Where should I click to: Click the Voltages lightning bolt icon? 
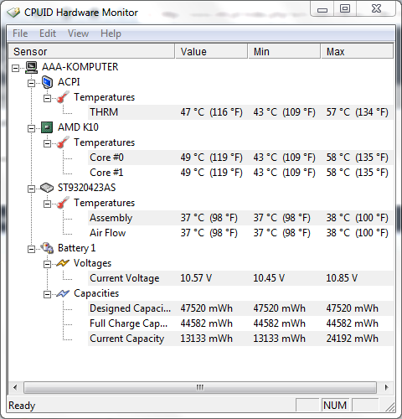[62, 263]
